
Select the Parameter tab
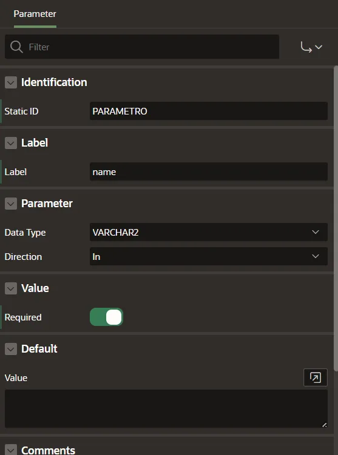[35, 14]
